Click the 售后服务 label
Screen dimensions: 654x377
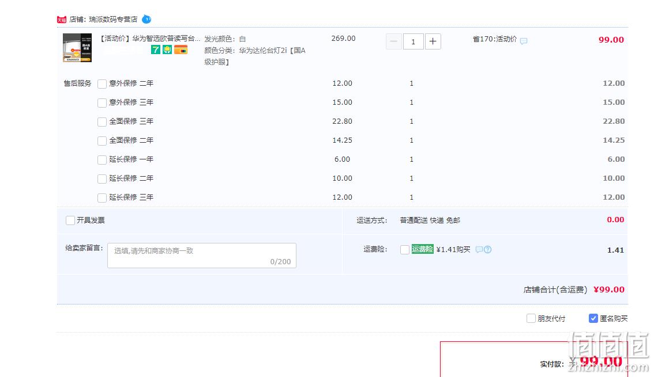78,83
